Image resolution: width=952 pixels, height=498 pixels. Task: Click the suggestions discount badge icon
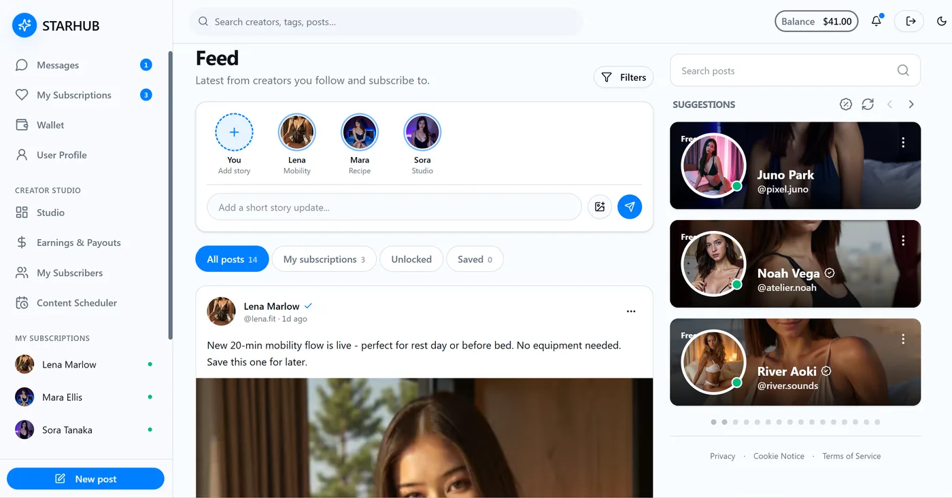point(846,105)
